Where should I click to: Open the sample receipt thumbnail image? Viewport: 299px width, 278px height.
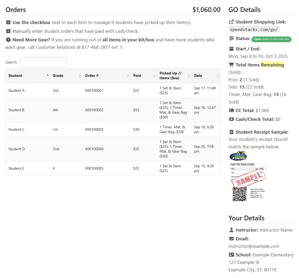(248, 177)
